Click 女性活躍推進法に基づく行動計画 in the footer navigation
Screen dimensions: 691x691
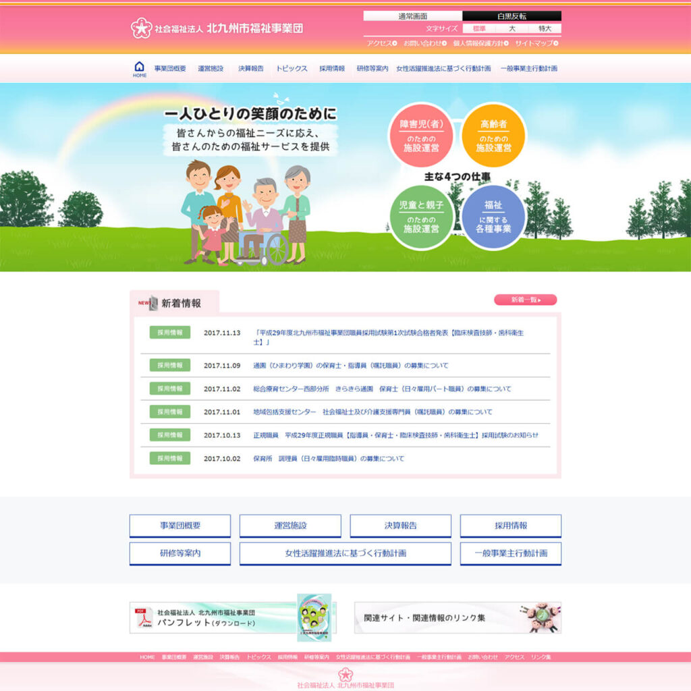point(372,657)
